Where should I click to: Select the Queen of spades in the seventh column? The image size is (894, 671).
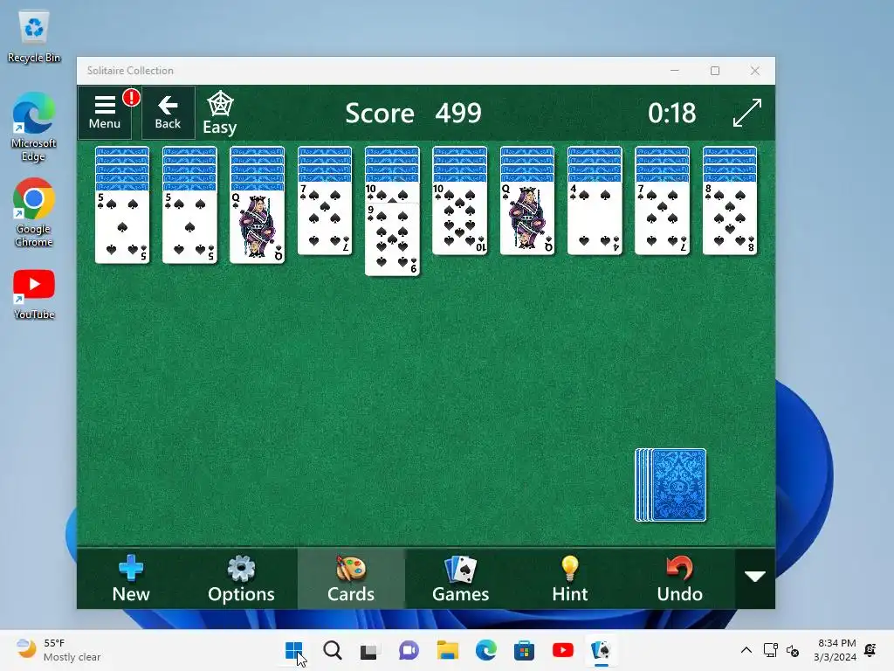point(527,218)
